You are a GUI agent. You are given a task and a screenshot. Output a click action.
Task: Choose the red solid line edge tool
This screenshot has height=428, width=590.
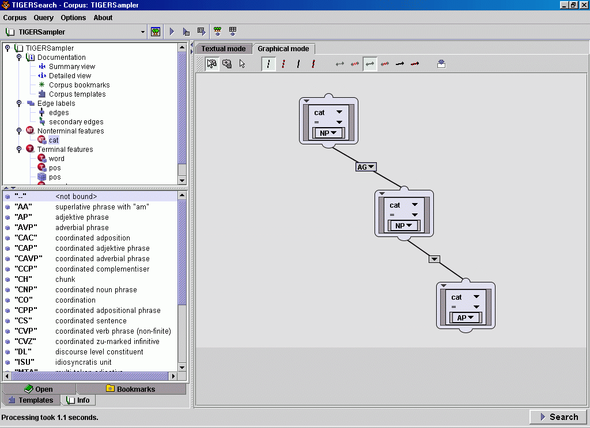tap(313, 64)
